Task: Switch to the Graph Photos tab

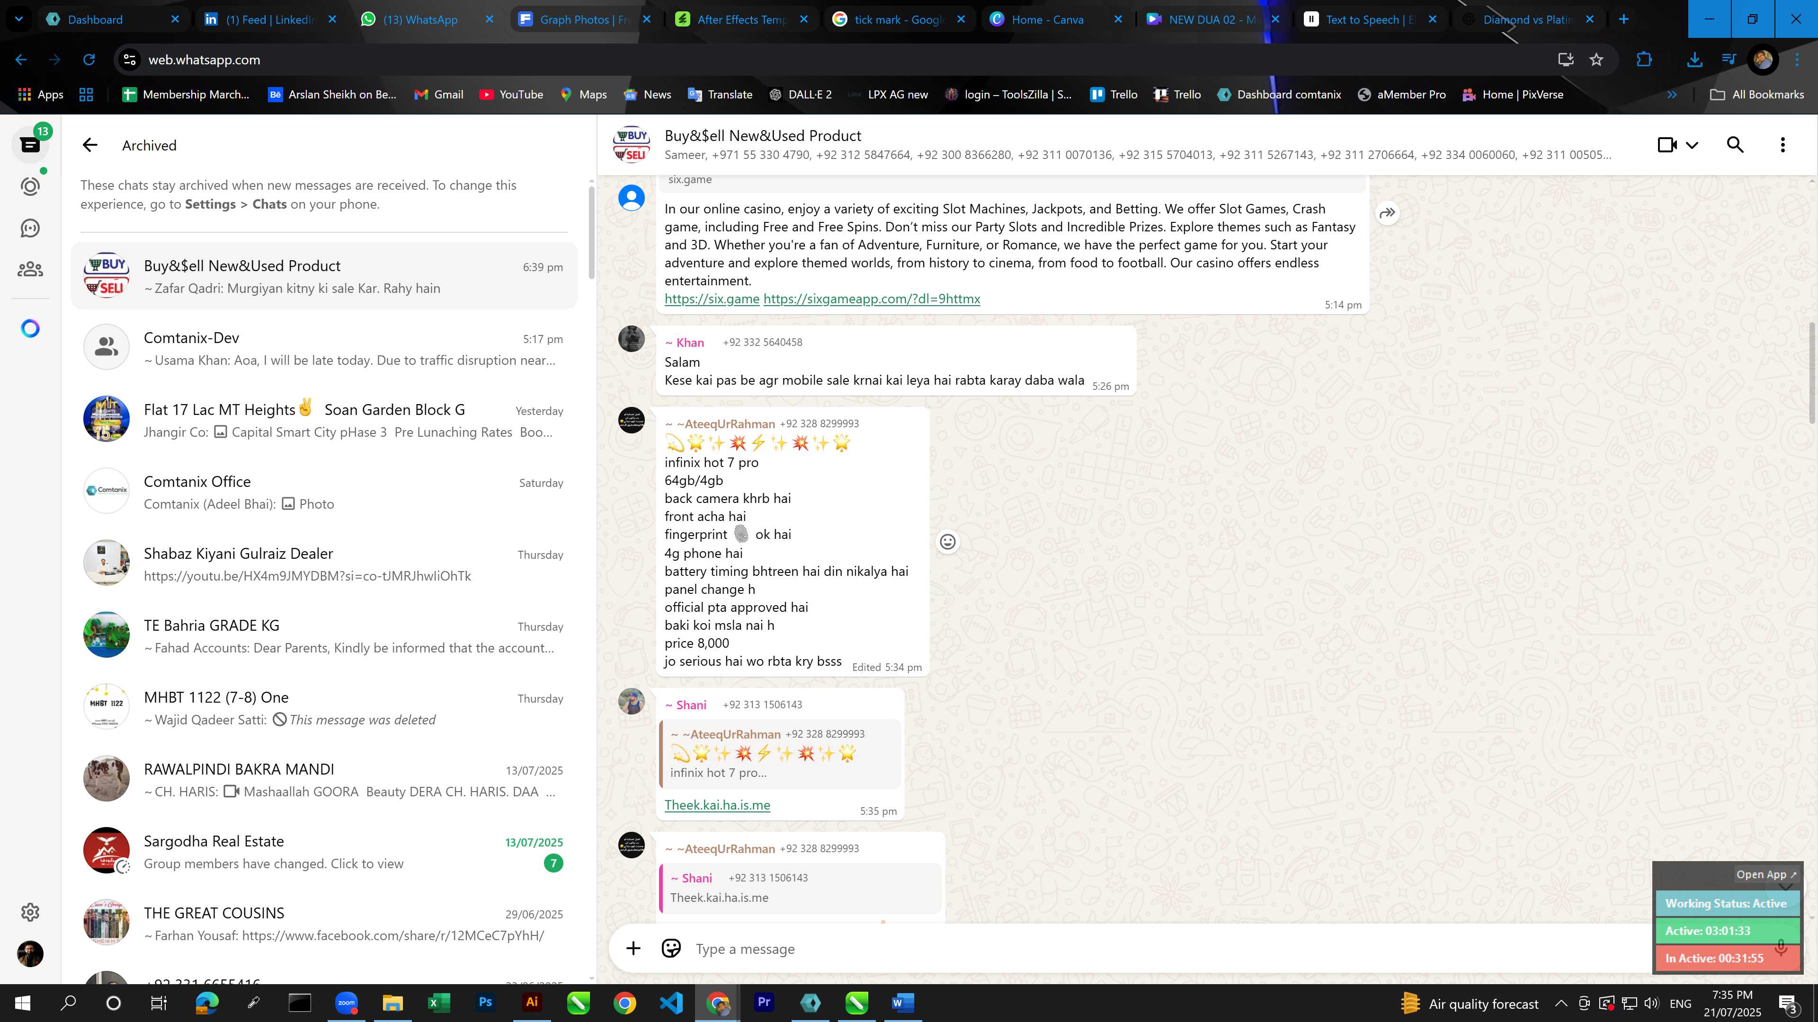Action: (584, 20)
